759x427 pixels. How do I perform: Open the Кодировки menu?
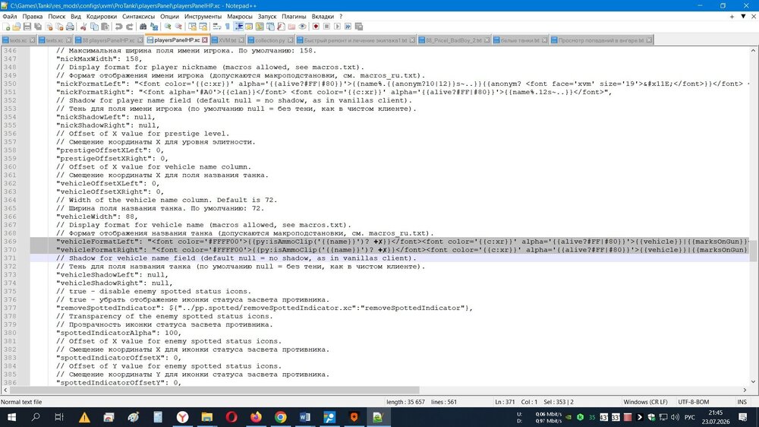click(x=102, y=17)
